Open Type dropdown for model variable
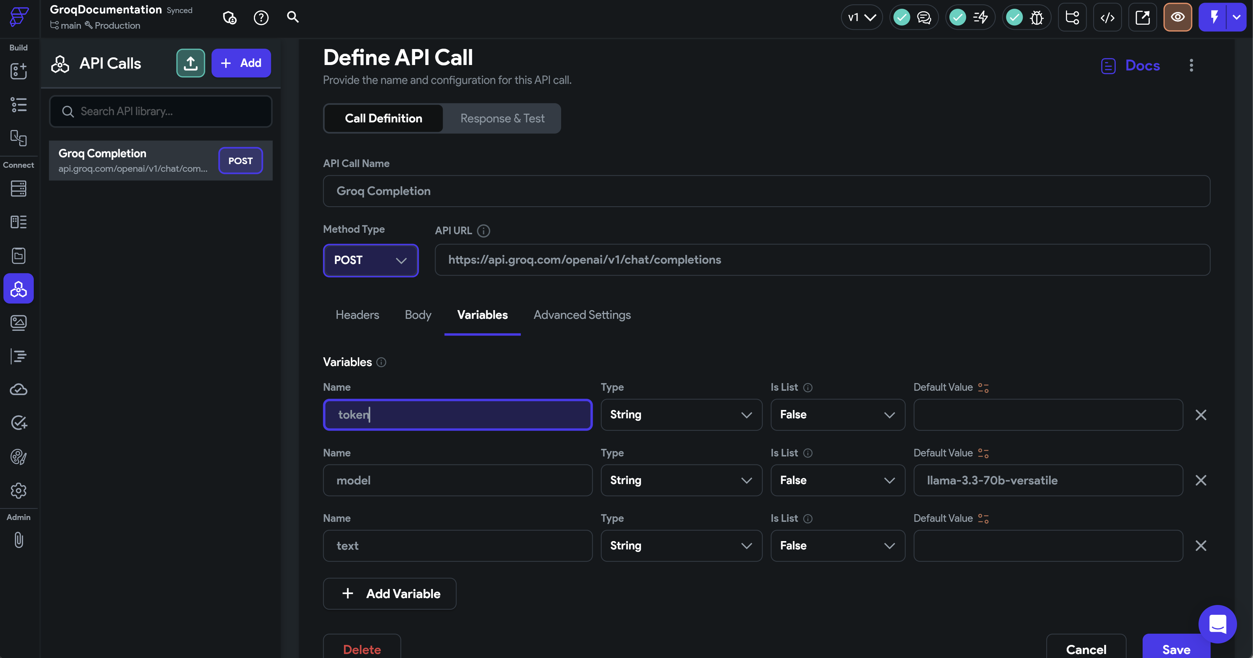Image resolution: width=1253 pixels, height=658 pixels. point(681,480)
